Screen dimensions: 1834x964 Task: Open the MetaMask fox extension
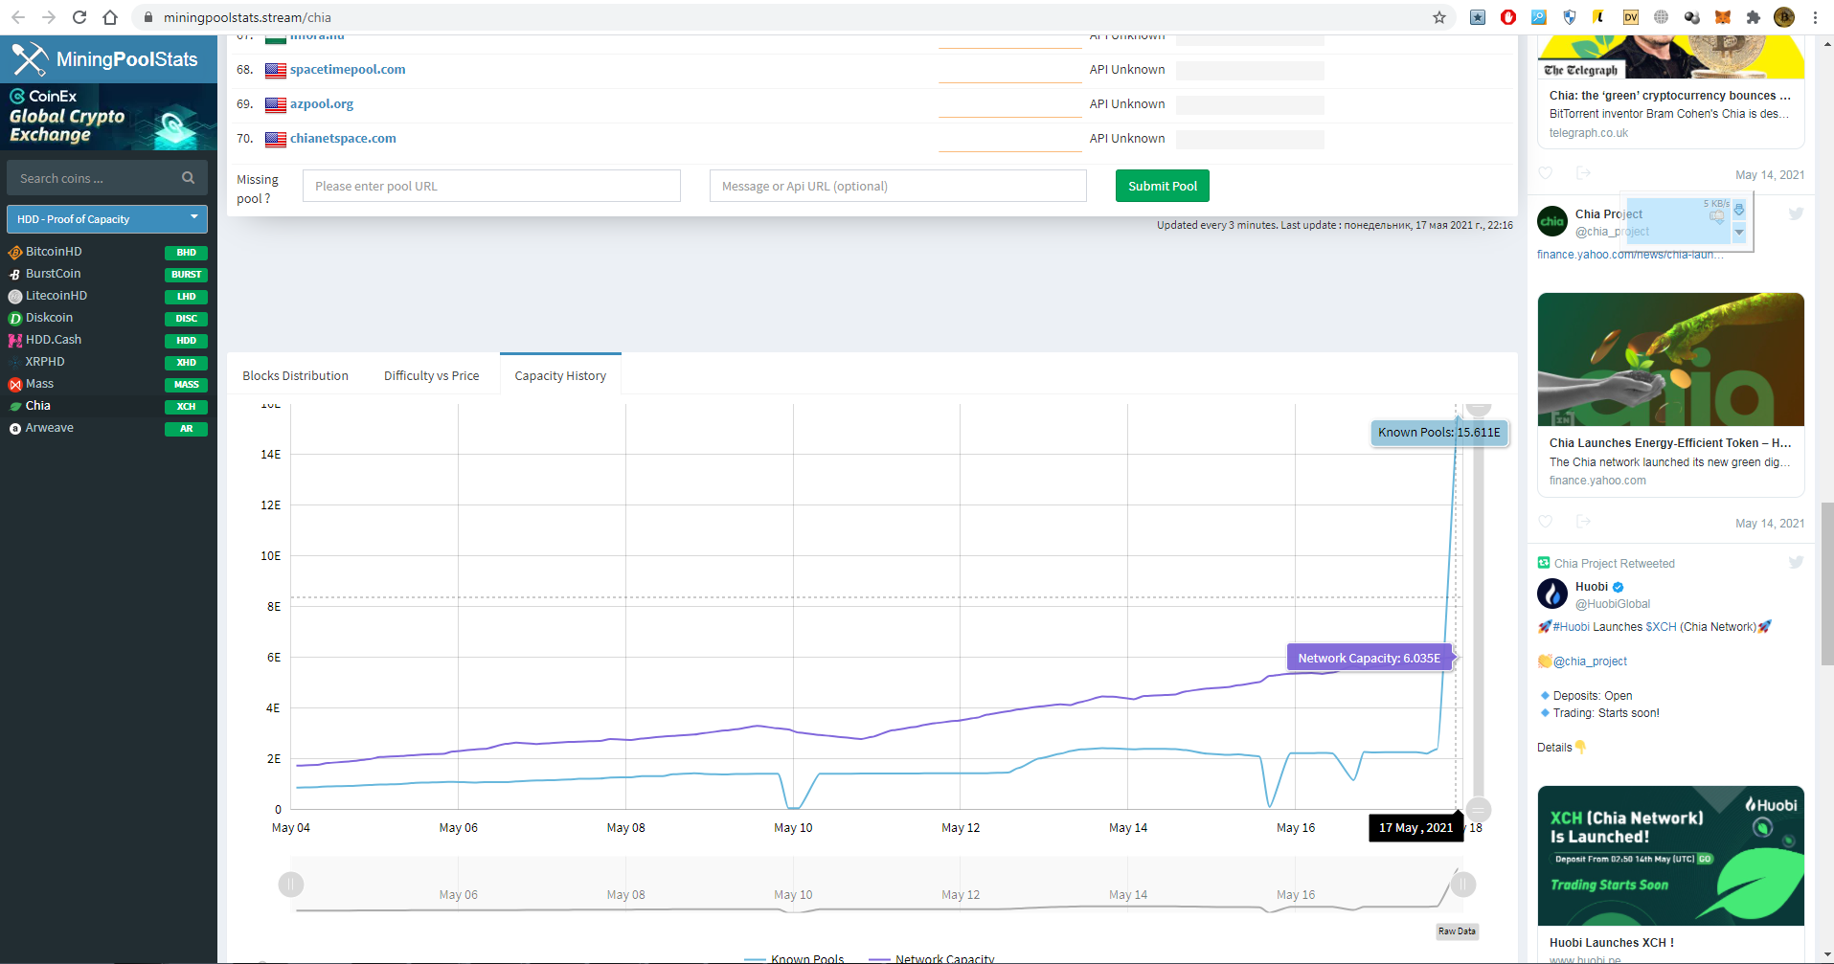click(1723, 17)
